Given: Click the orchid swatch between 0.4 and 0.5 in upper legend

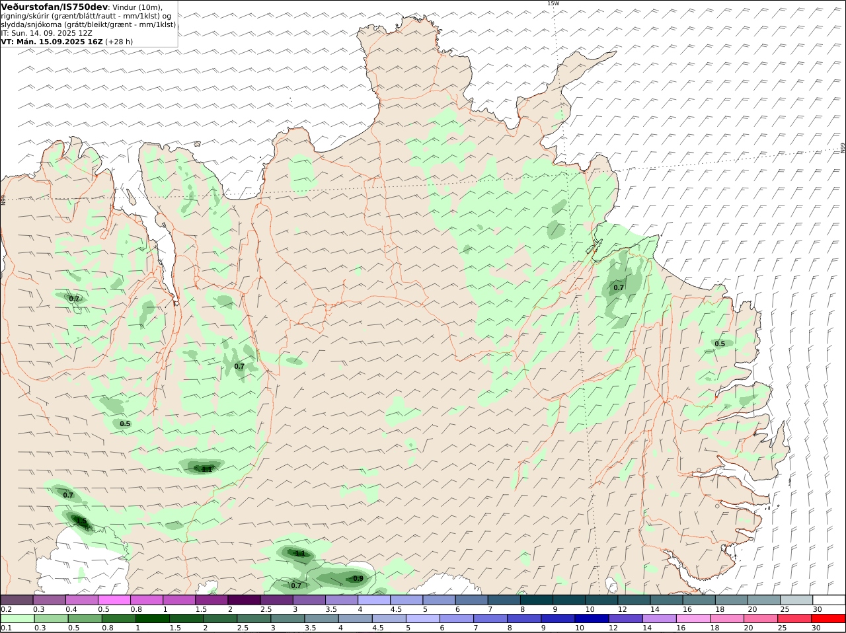Looking at the screenshot, I should click(x=81, y=599).
